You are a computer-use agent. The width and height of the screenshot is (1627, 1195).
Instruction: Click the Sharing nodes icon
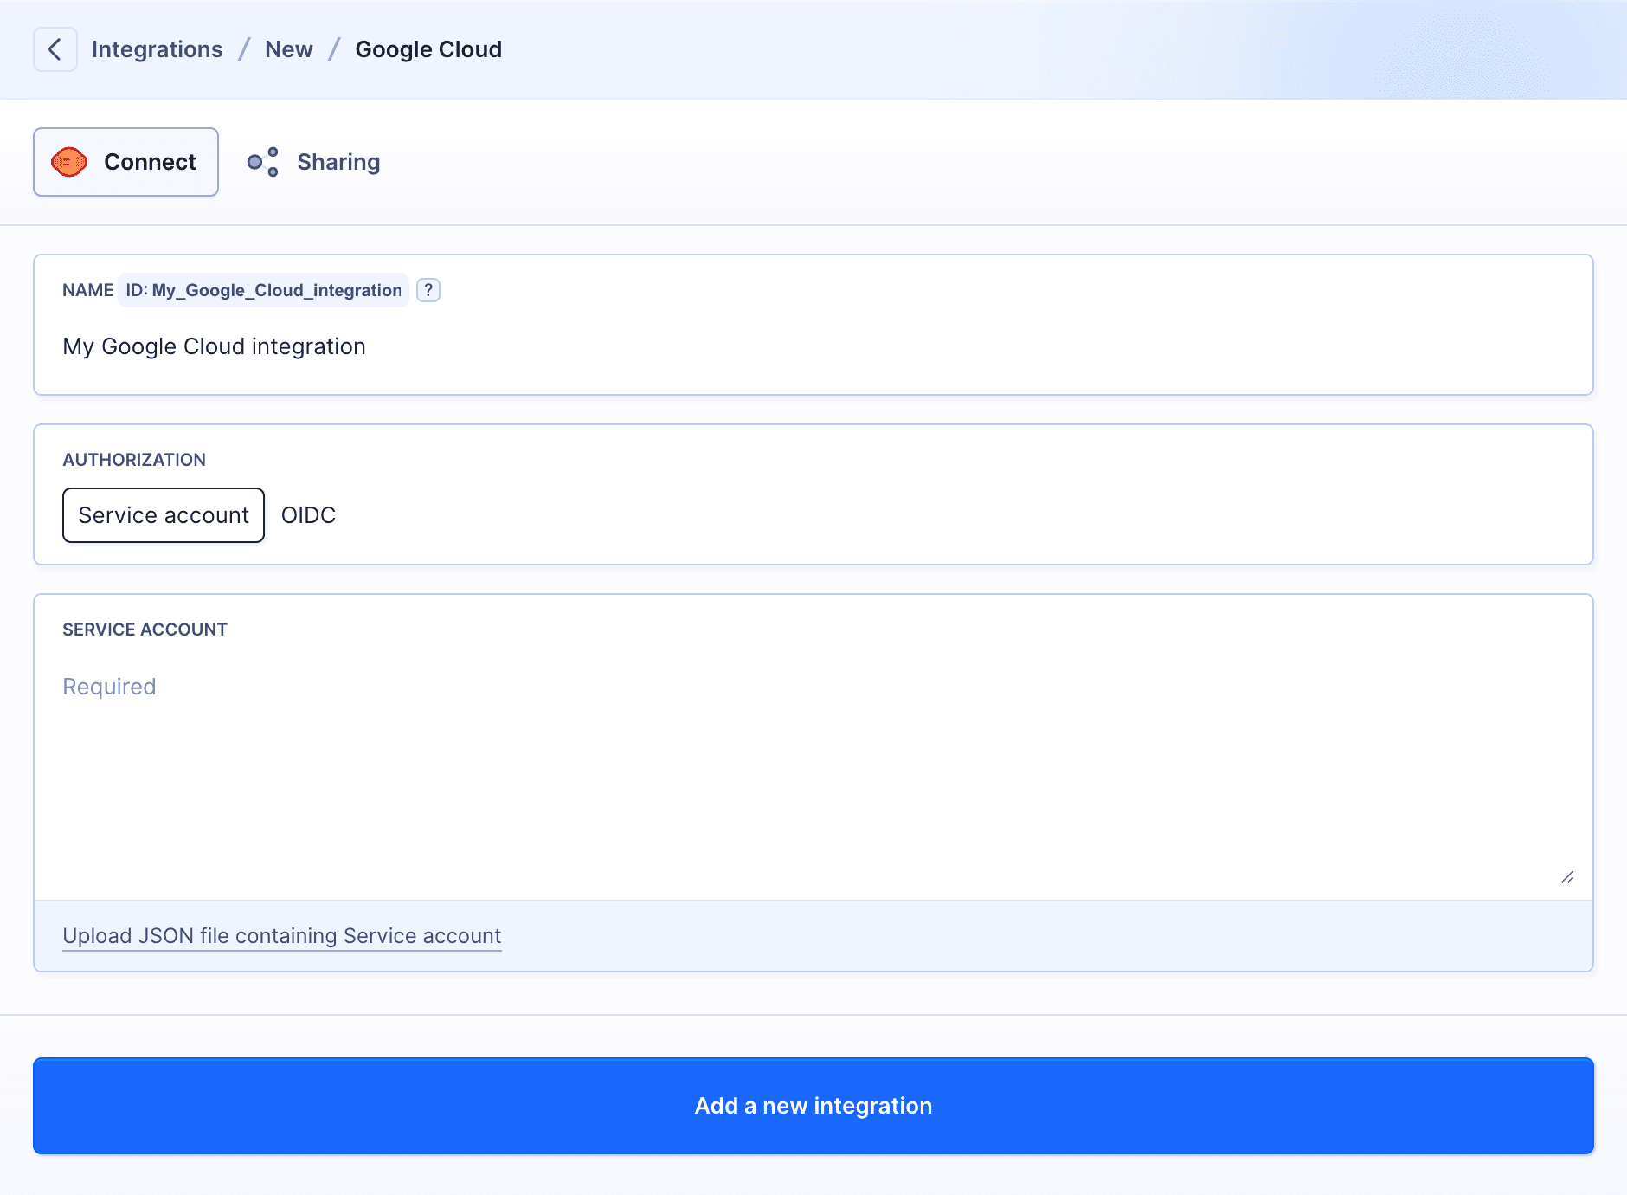(263, 162)
